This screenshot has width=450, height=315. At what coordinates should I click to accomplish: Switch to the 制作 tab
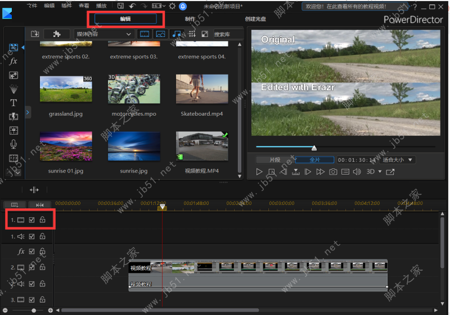pos(190,19)
